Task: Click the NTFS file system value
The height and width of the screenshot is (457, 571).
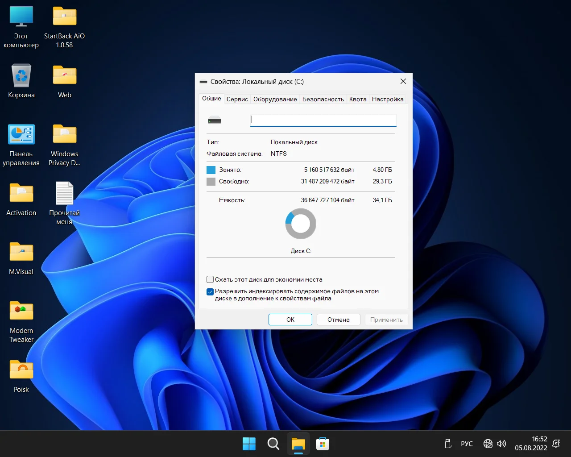Action: 279,154
